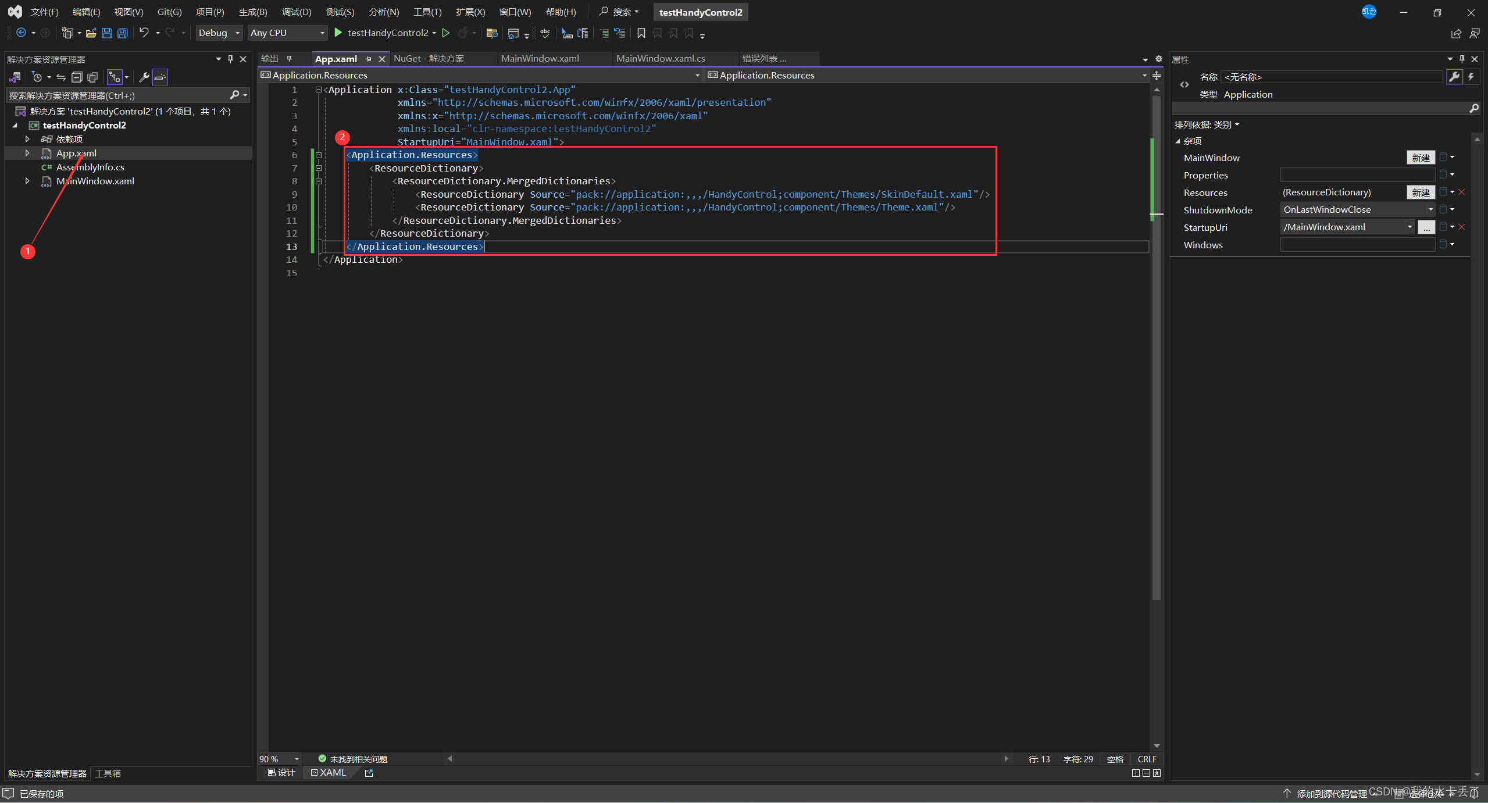Click the Undo toolbar icon
Viewport: 1488px width, 803px height.
tap(144, 33)
